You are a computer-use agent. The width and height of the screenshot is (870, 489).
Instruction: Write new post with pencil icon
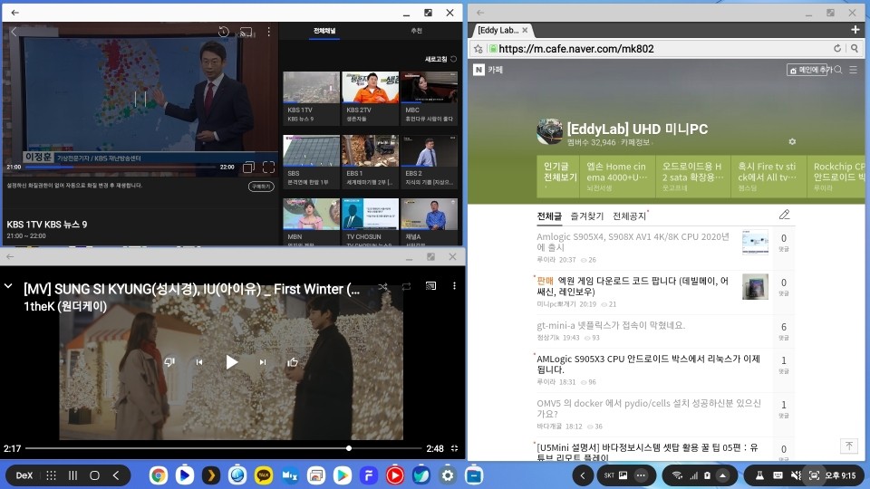(x=784, y=215)
